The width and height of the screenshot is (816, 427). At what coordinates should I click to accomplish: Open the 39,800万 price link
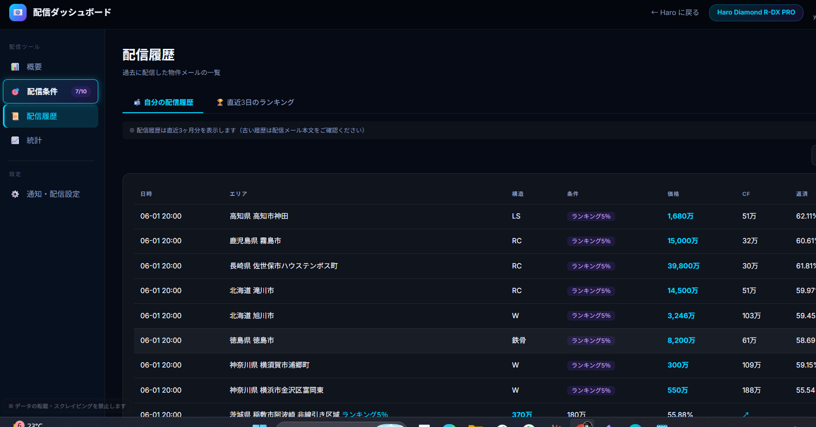(x=683, y=266)
